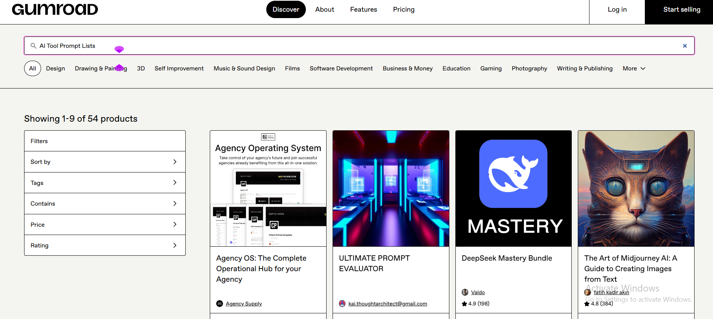Click the kai.thoughtarchitect avatar icon
The width and height of the screenshot is (713, 319).
pyautogui.click(x=342, y=304)
